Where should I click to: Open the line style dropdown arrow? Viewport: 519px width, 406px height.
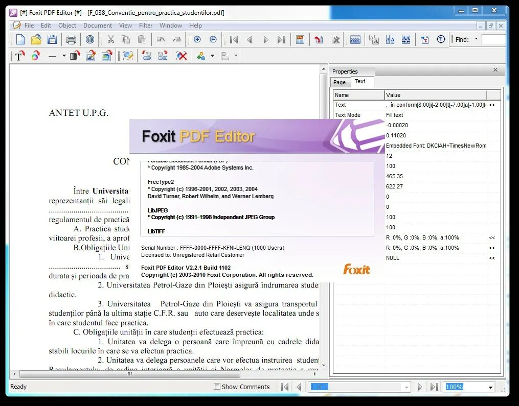coord(64,56)
